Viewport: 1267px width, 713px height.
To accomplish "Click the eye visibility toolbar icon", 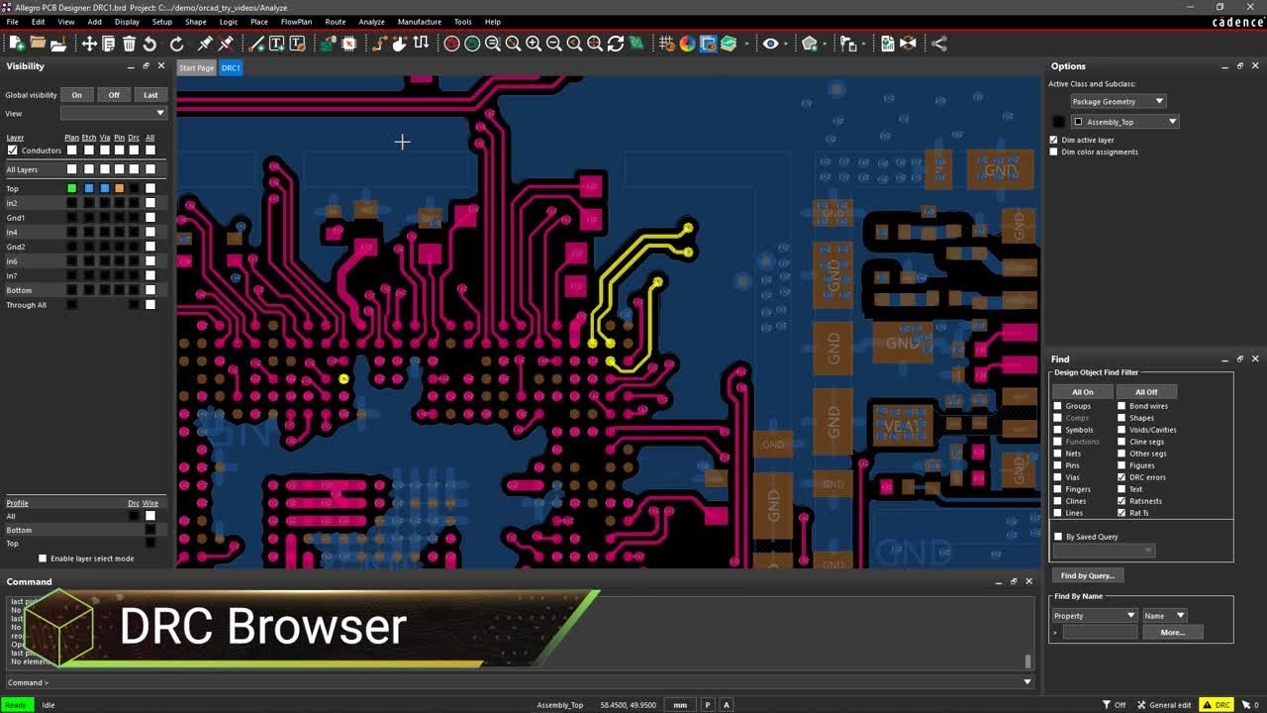I will (x=770, y=44).
